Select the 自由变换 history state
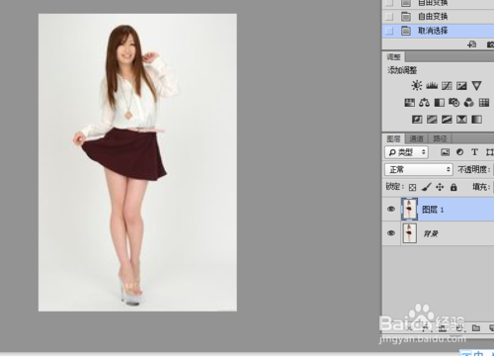 point(438,16)
